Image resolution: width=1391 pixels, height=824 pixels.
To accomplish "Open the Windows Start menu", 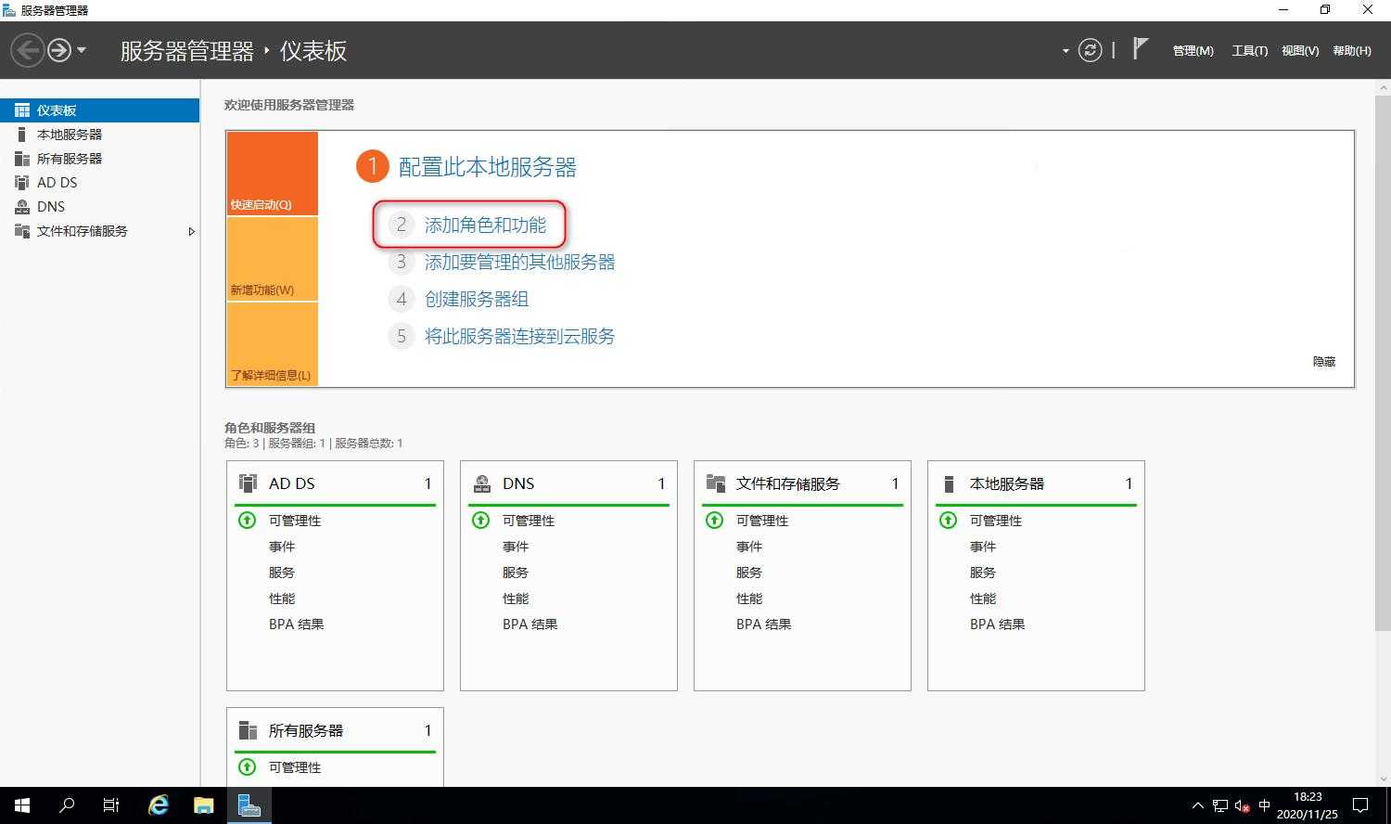I will pos(22,805).
